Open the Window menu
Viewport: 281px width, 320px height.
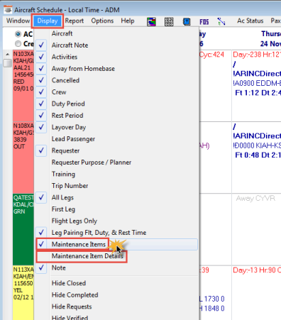point(18,21)
